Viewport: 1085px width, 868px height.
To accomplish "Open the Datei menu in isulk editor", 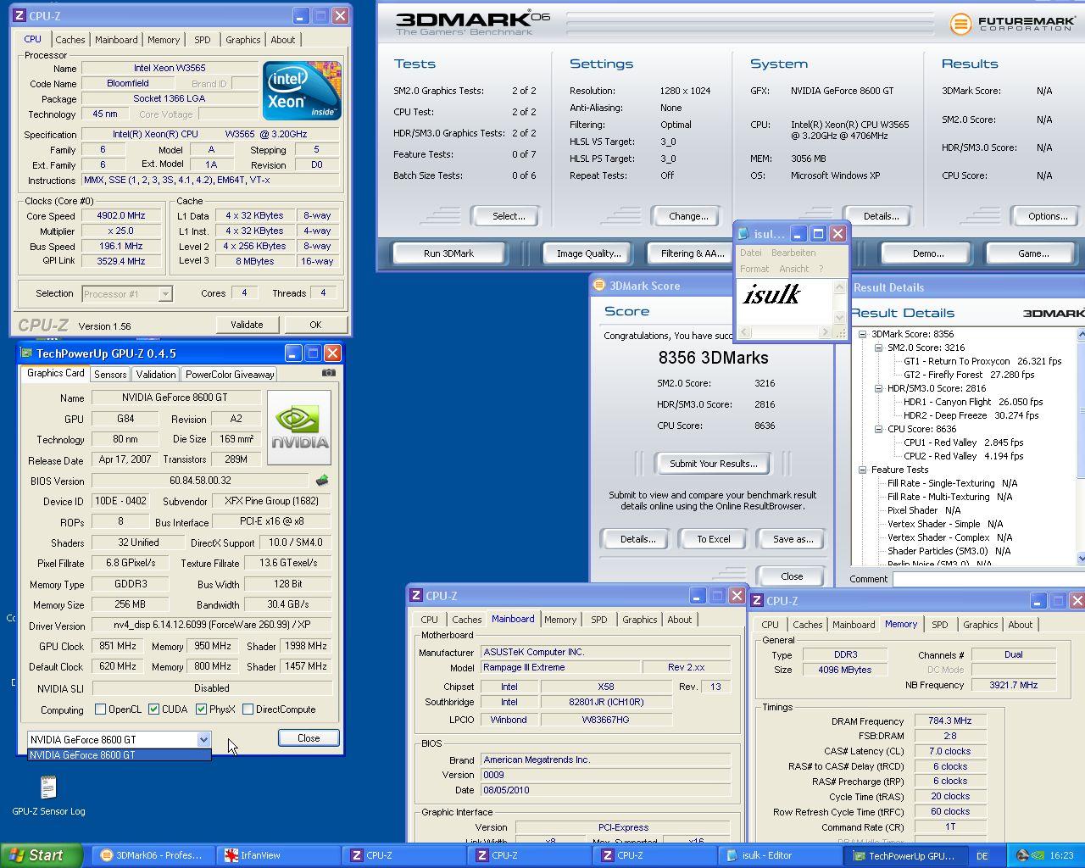I will pyautogui.click(x=750, y=253).
